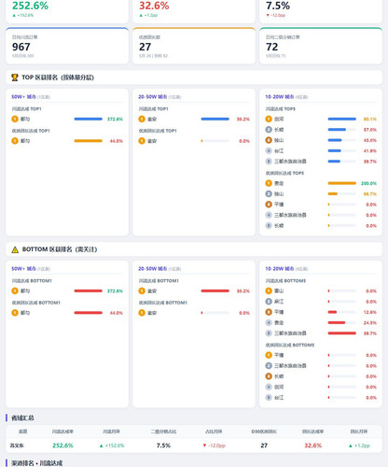Click the blue bar in the TOP 50W+ 372.6% row
The width and height of the screenshot is (388, 467).
[89, 119]
